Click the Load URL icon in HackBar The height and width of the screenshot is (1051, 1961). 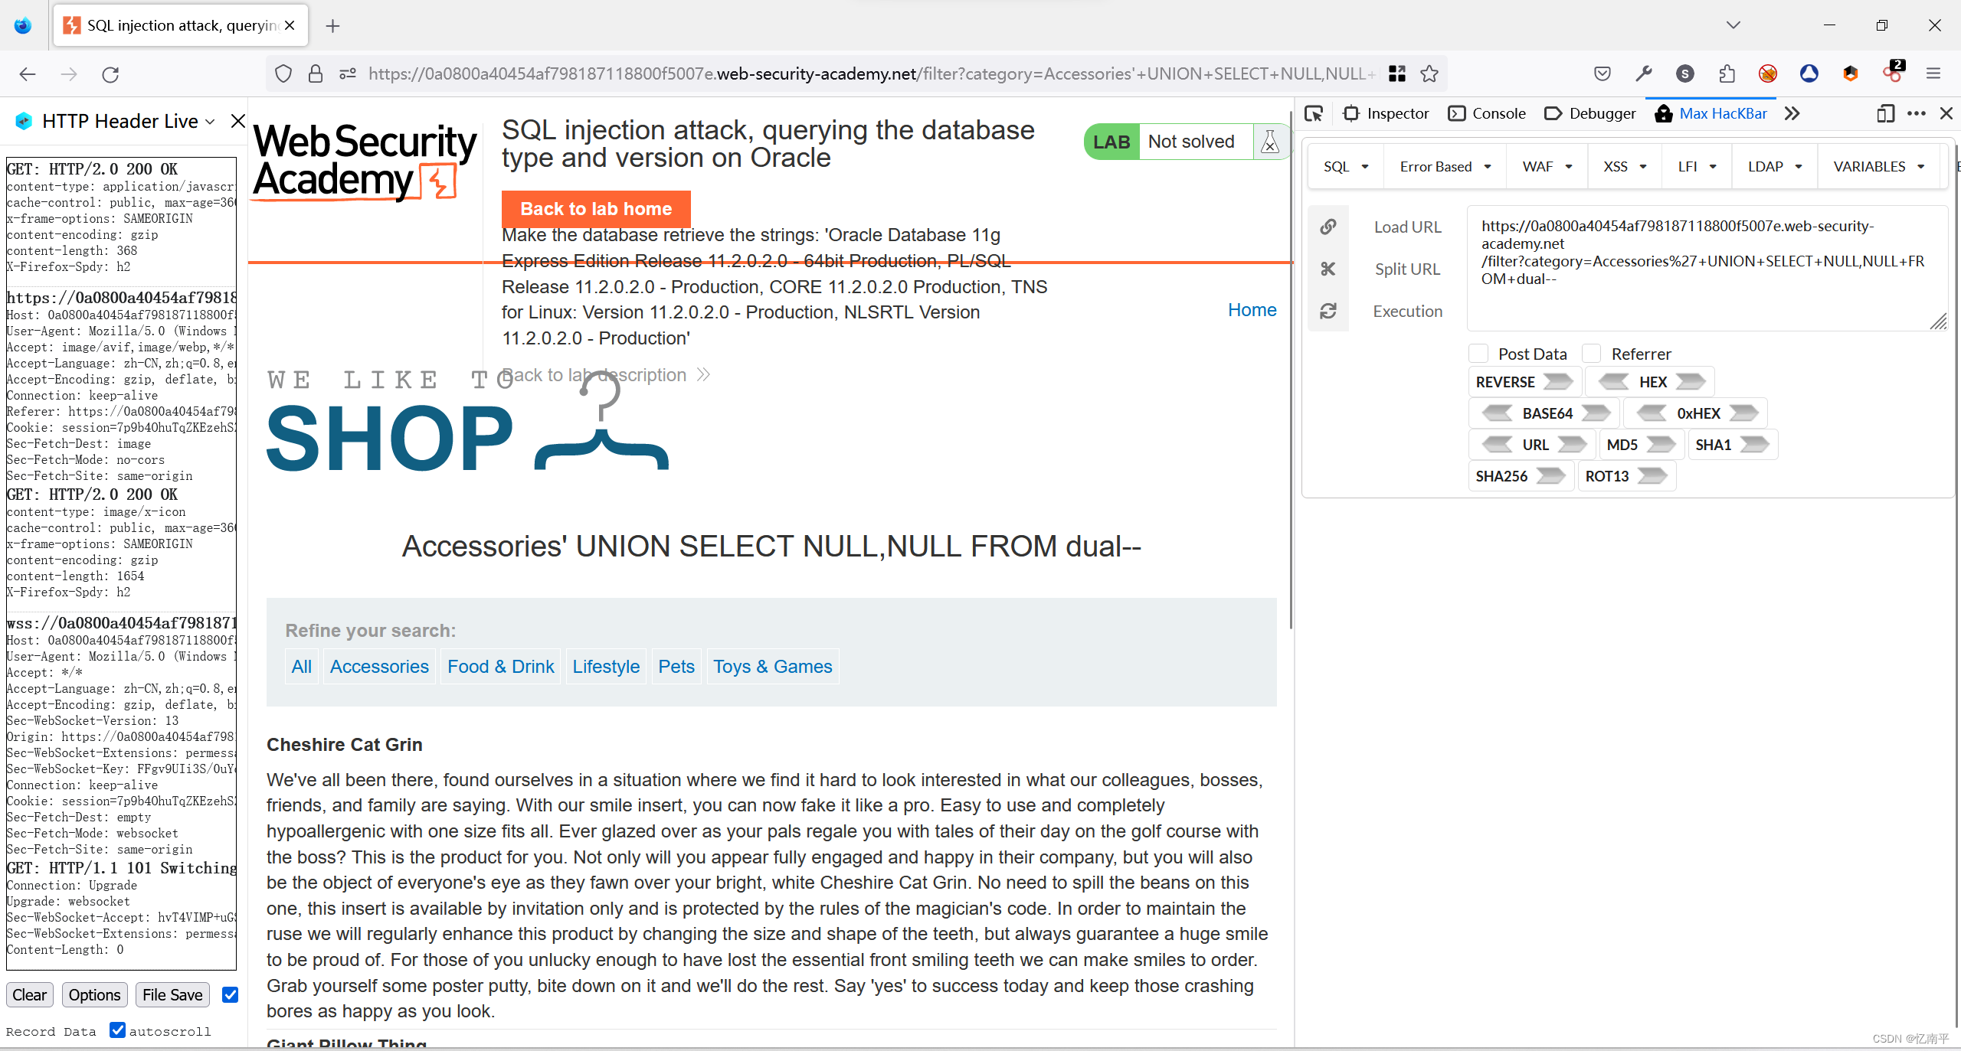[x=1328, y=227]
